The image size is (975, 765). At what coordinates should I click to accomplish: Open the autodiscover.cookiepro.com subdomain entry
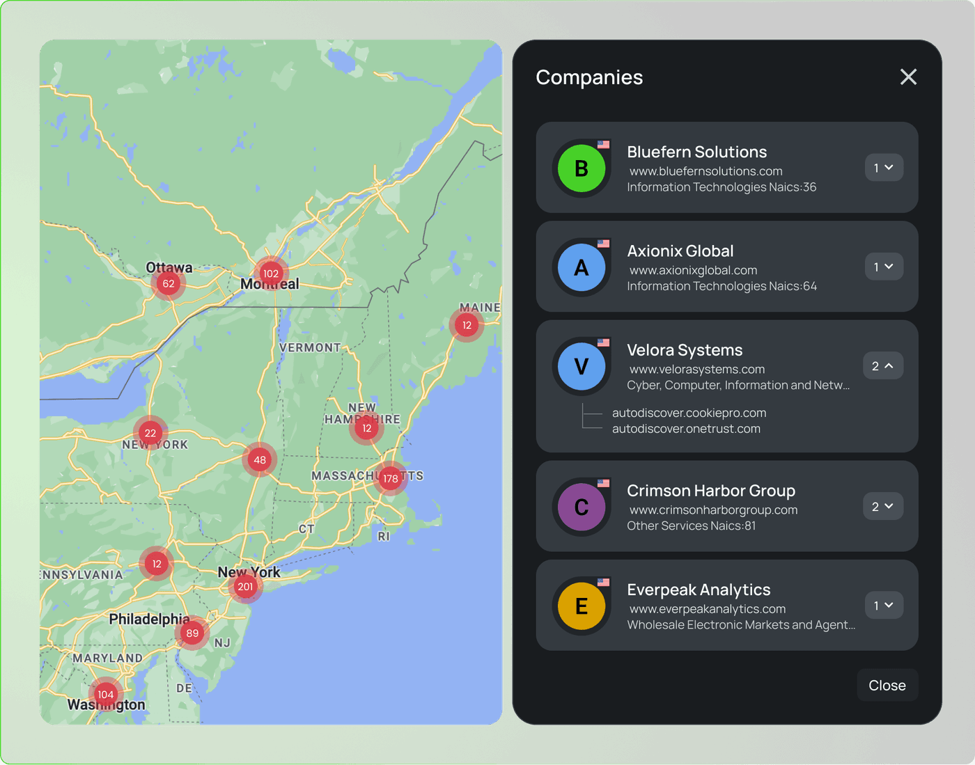[689, 413]
